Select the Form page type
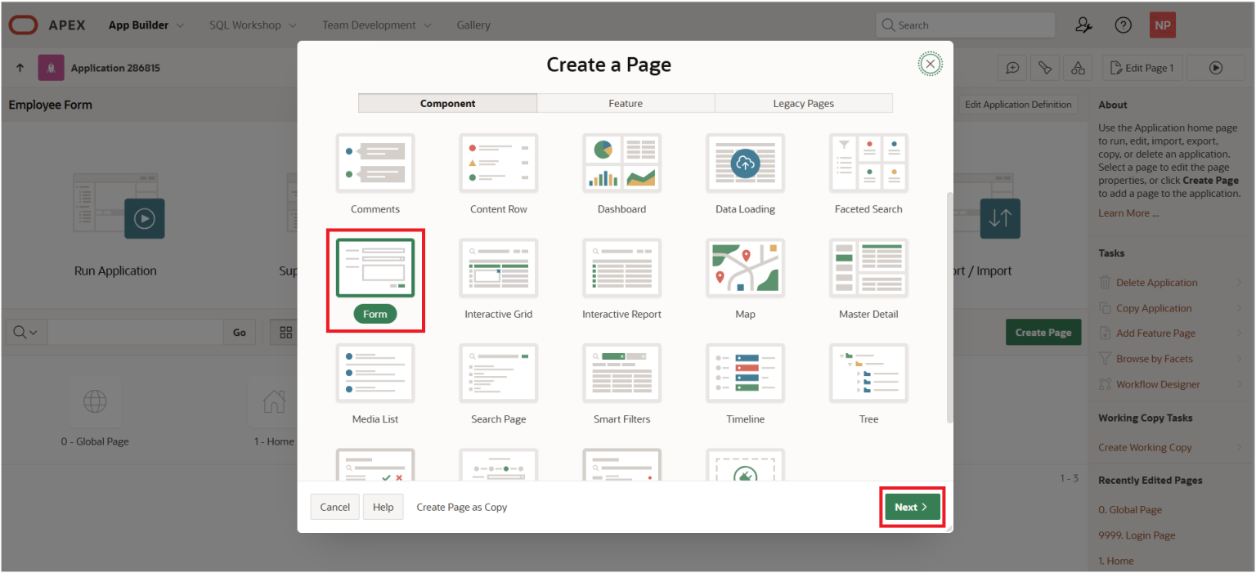This screenshot has height=573, width=1256. (x=375, y=278)
